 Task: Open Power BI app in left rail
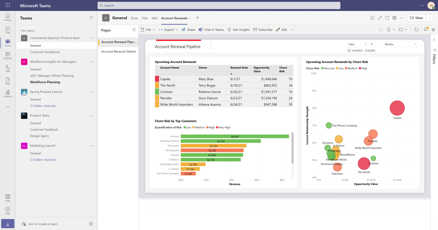8,93
